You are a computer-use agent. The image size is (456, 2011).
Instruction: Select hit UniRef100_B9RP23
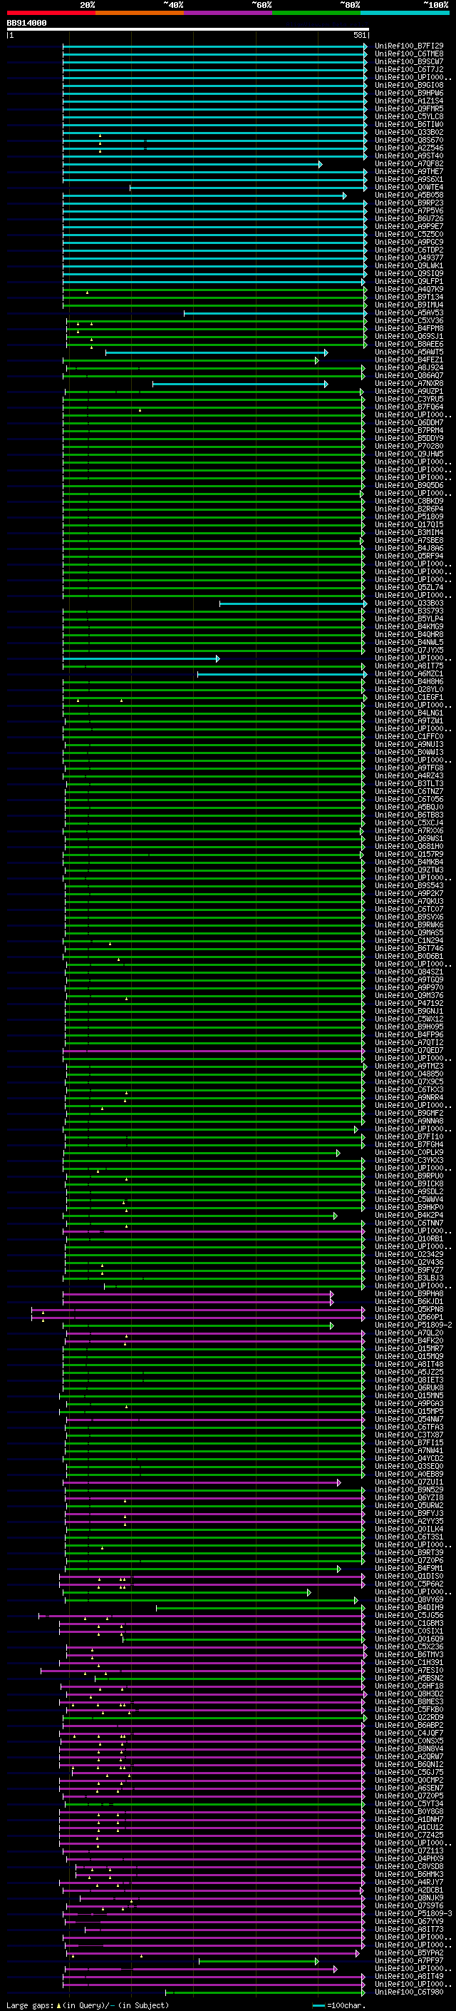point(409,203)
